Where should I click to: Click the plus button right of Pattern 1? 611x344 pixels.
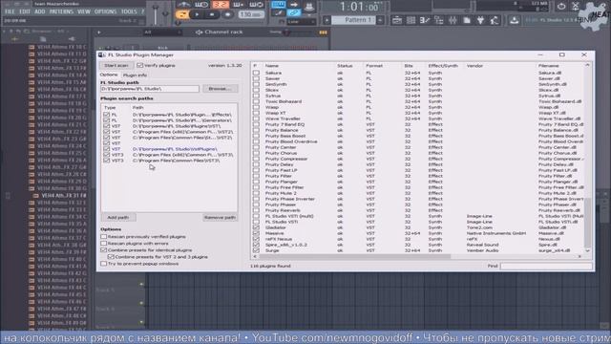[380, 20]
